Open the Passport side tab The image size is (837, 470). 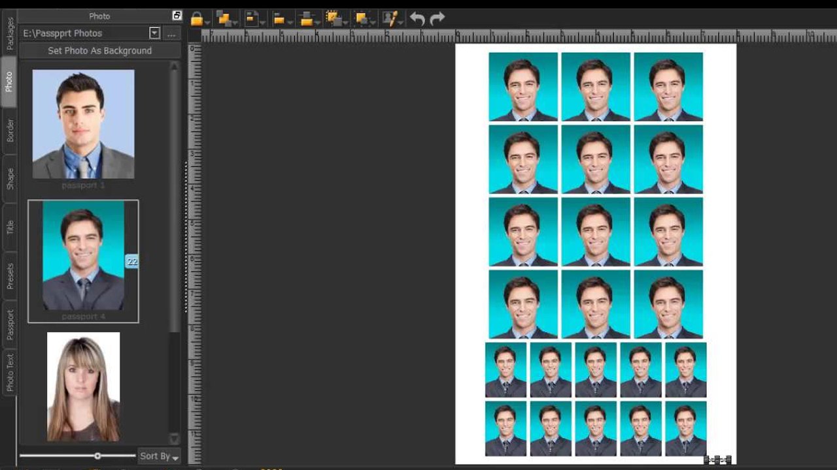pos(10,325)
